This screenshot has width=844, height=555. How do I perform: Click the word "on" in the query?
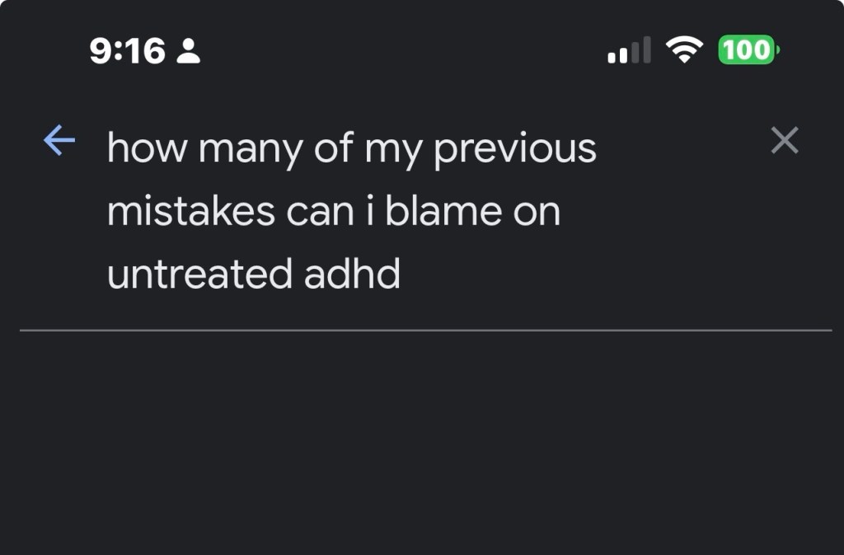[x=537, y=213]
